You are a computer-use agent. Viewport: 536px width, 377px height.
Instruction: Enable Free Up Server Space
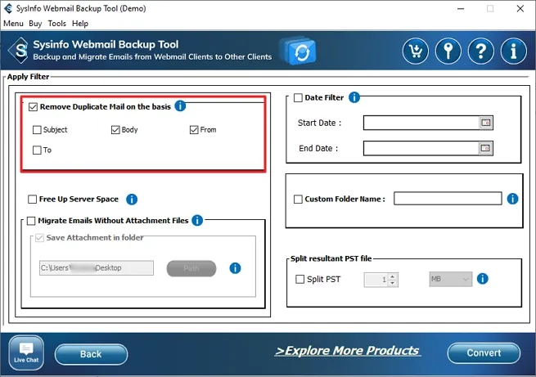32,199
